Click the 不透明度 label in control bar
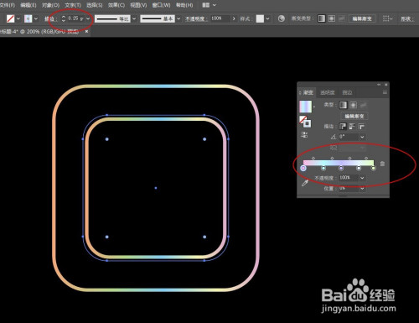Image resolution: width=419 pixels, height=323 pixels. [196, 18]
